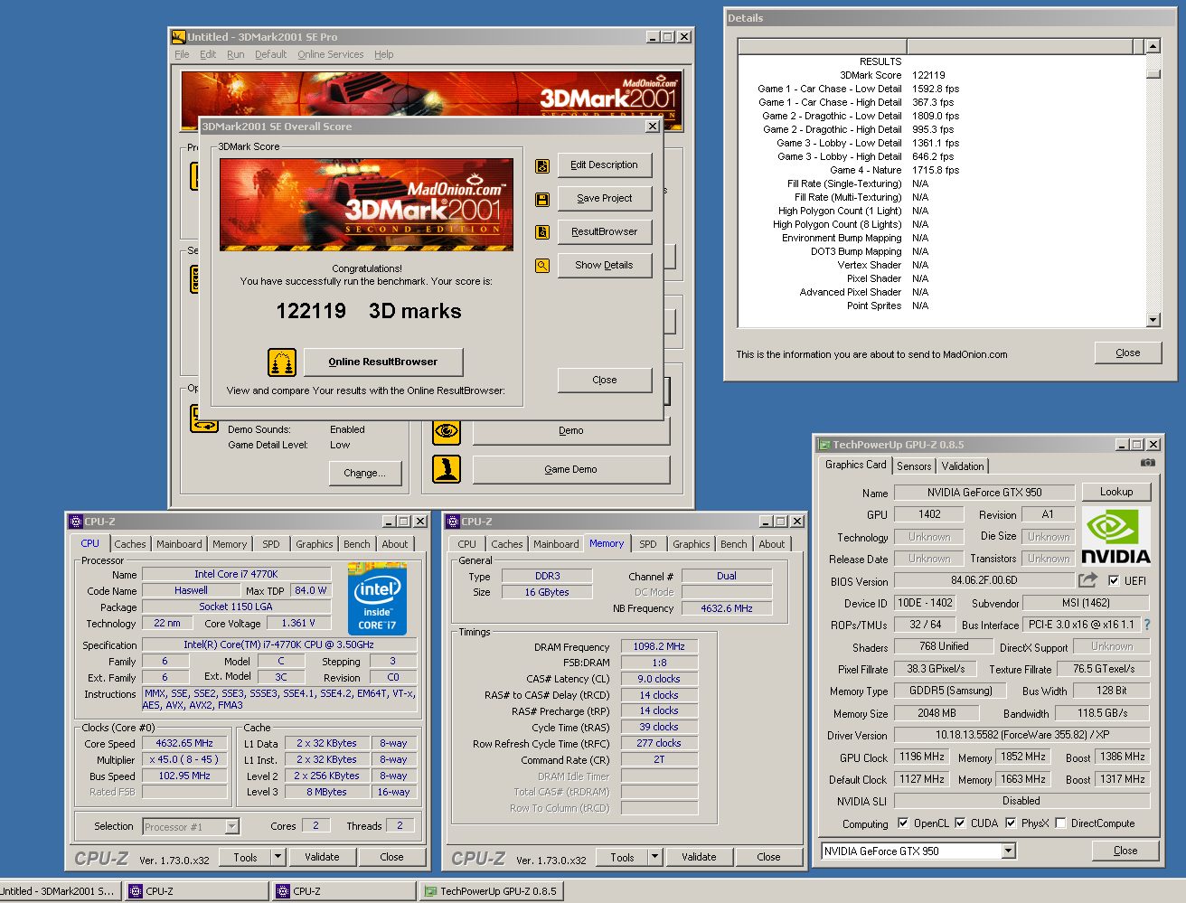The width and height of the screenshot is (1186, 903).
Task: Toggle the CUDA checkbox
Action: click(960, 823)
